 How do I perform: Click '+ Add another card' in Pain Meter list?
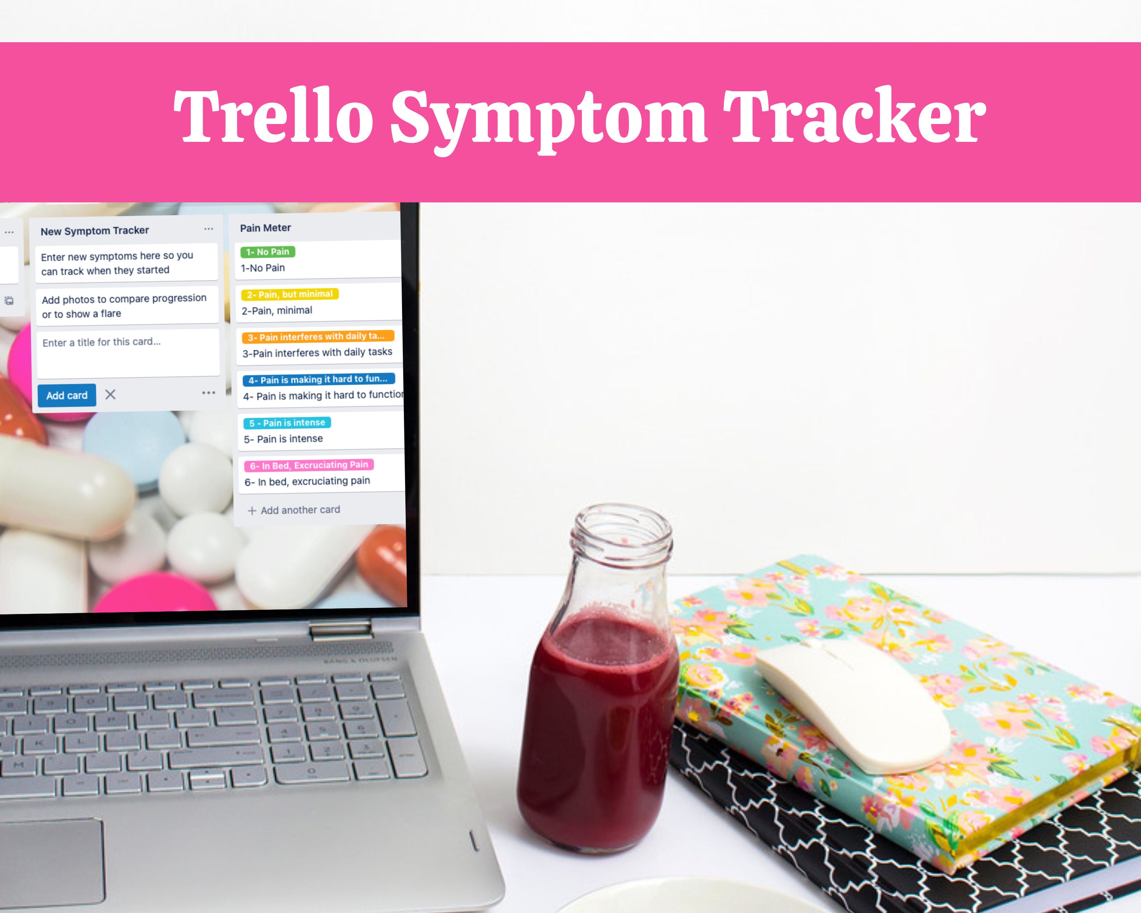(x=294, y=511)
